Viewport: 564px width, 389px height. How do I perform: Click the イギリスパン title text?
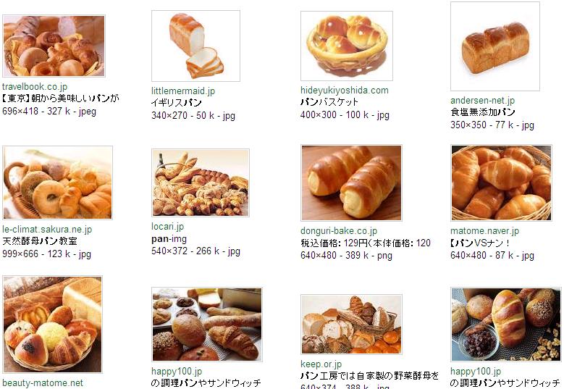click(x=176, y=103)
